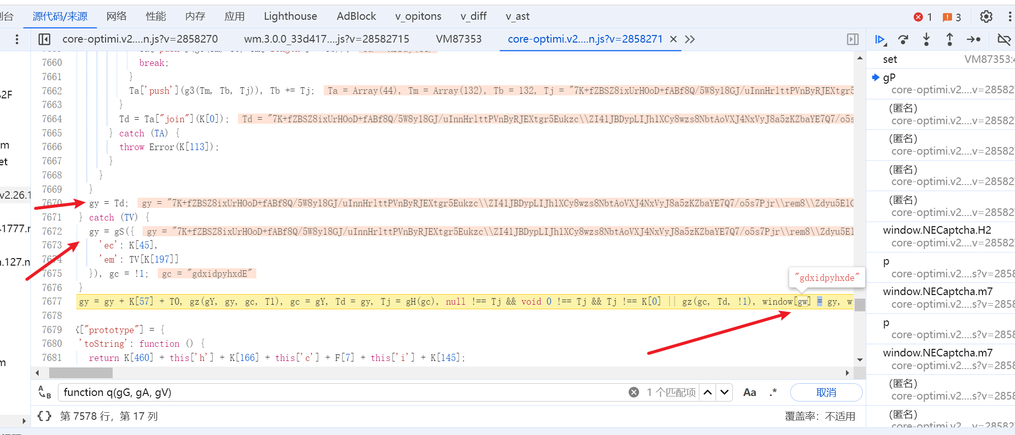Toggle the debugger sidebar panel
1015x435 pixels.
pos(853,39)
